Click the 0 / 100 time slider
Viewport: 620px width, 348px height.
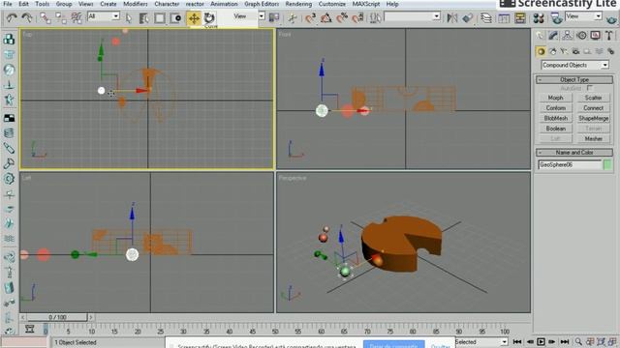click(57, 317)
